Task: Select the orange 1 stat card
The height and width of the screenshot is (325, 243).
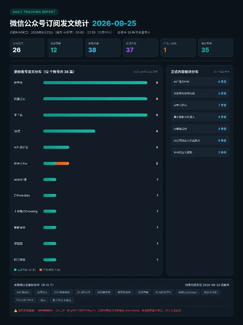Action: coord(178,48)
